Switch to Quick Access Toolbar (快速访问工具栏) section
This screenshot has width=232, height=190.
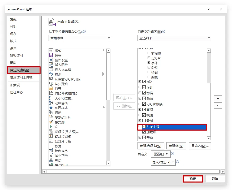point(21,77)
